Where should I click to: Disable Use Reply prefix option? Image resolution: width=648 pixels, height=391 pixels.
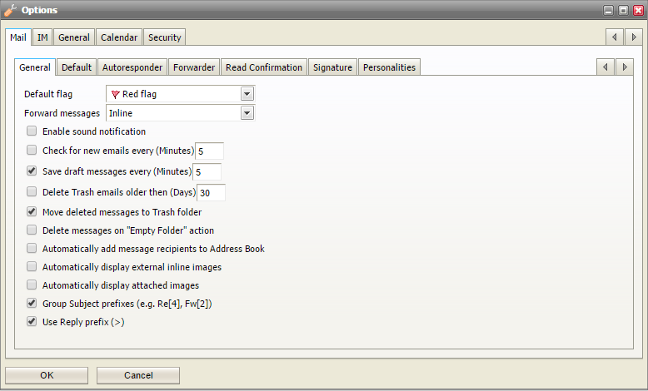32,321
